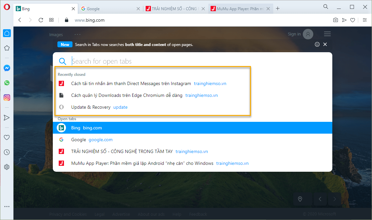Open the Opera main menu logo

(x=7, y=7)
